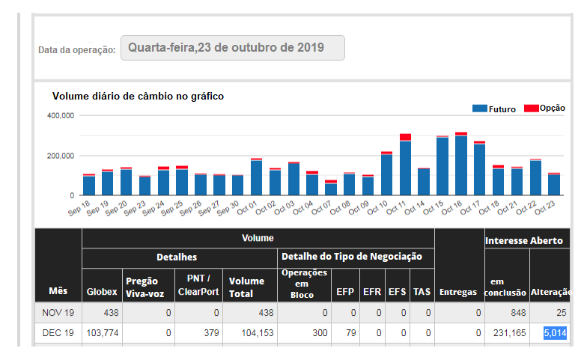This screenshot has height=354, width=584.
Task: Select the Oct 11 bar in the chart
Action: pos(405,164)
